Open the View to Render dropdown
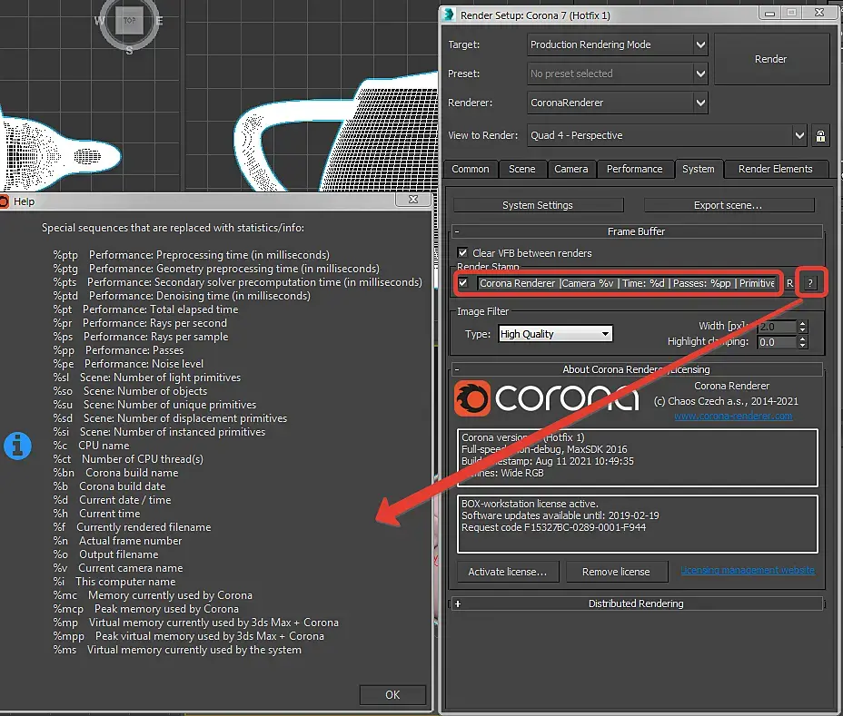Screen dimensions: 843x716 [x=667, y=135]
